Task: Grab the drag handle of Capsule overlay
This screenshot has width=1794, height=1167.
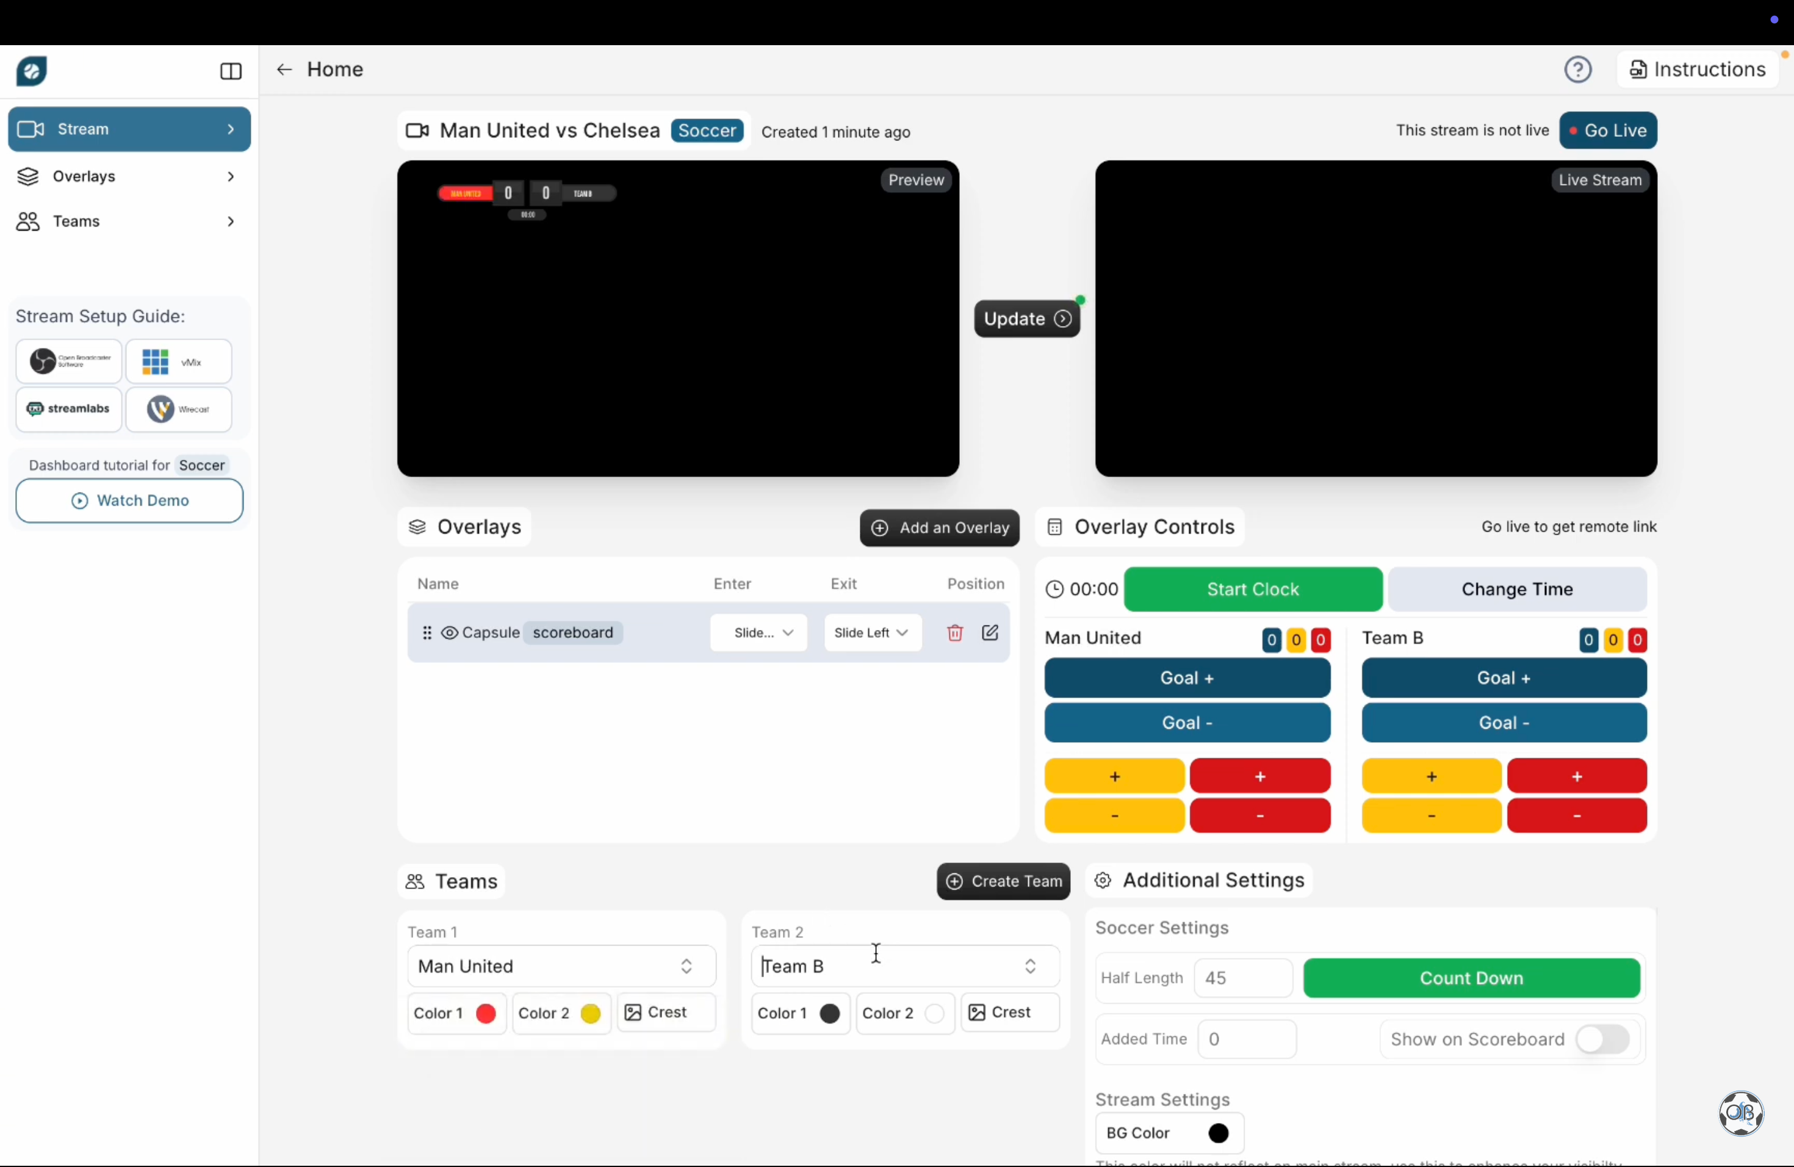Action: [x=427, y=632]
